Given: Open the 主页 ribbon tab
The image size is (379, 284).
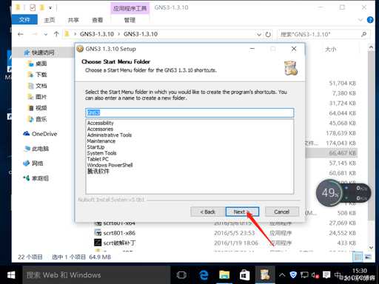Looking at the screenshot, I should click(x=49, y=20).
